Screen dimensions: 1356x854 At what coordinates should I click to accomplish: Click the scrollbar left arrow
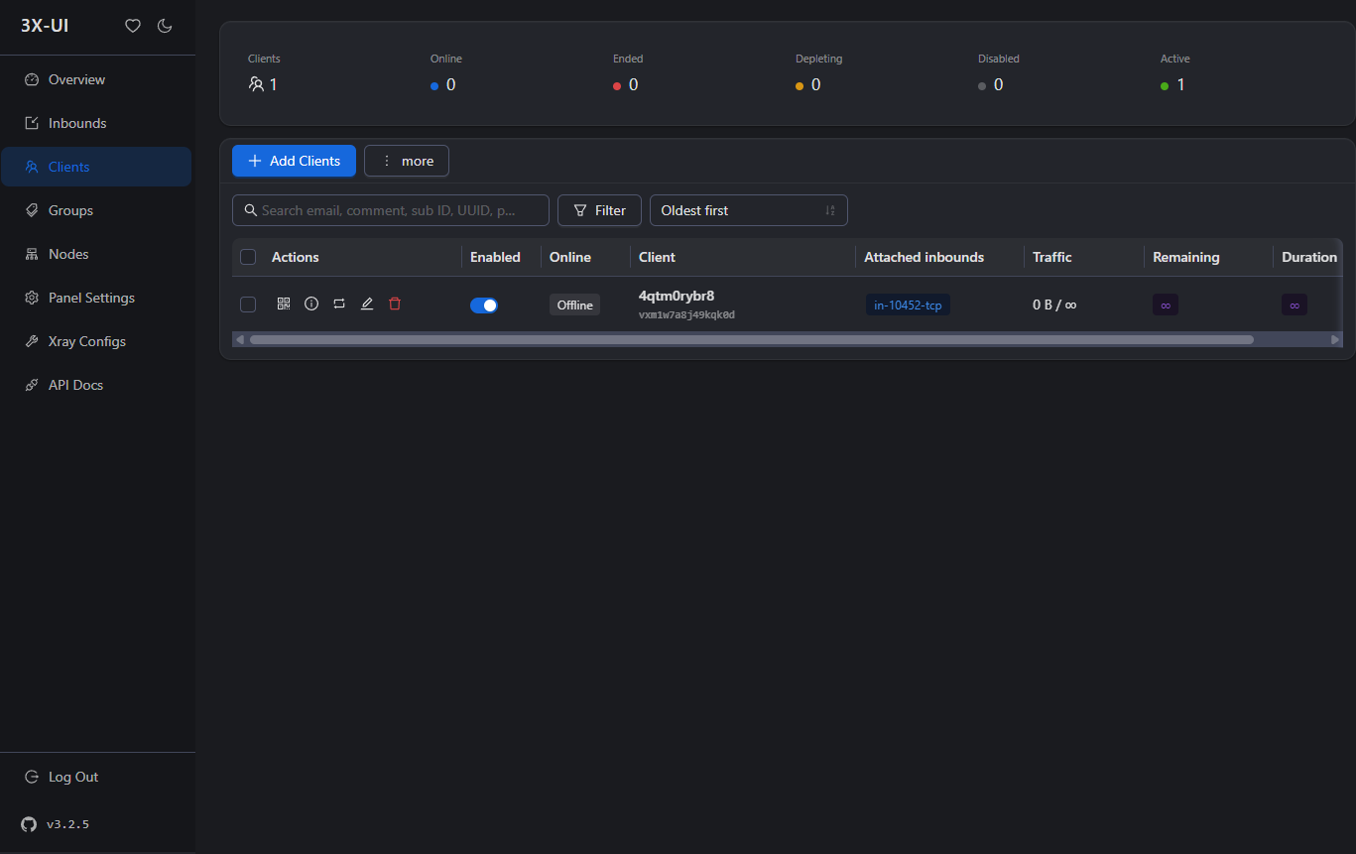(x=239, y=339)
